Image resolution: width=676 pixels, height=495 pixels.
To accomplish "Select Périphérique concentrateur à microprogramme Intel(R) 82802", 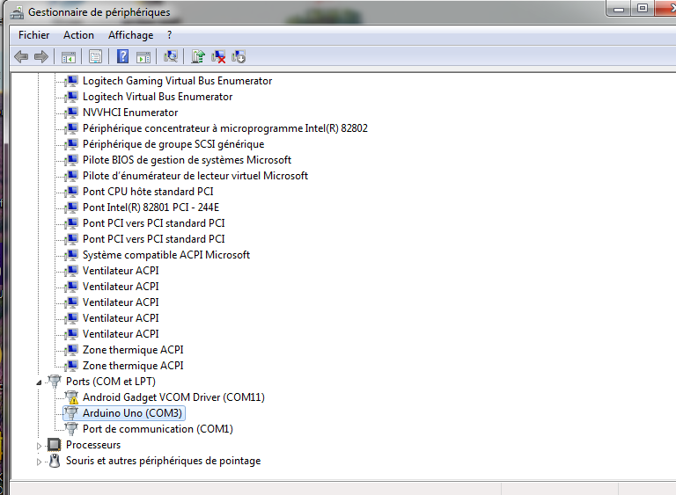I will pos(225,128).
